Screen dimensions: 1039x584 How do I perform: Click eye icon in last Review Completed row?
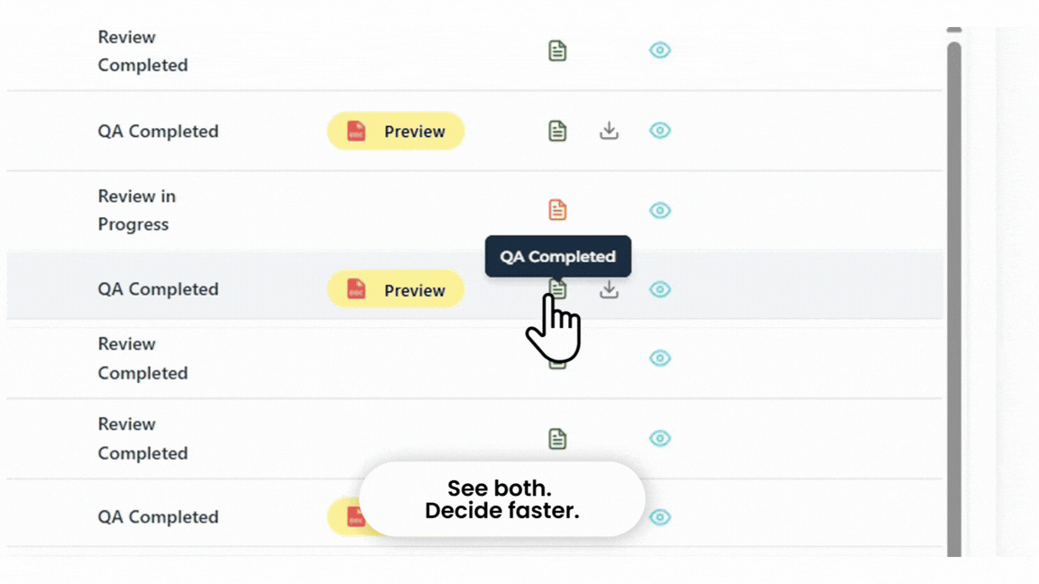[x=660, y=438]
